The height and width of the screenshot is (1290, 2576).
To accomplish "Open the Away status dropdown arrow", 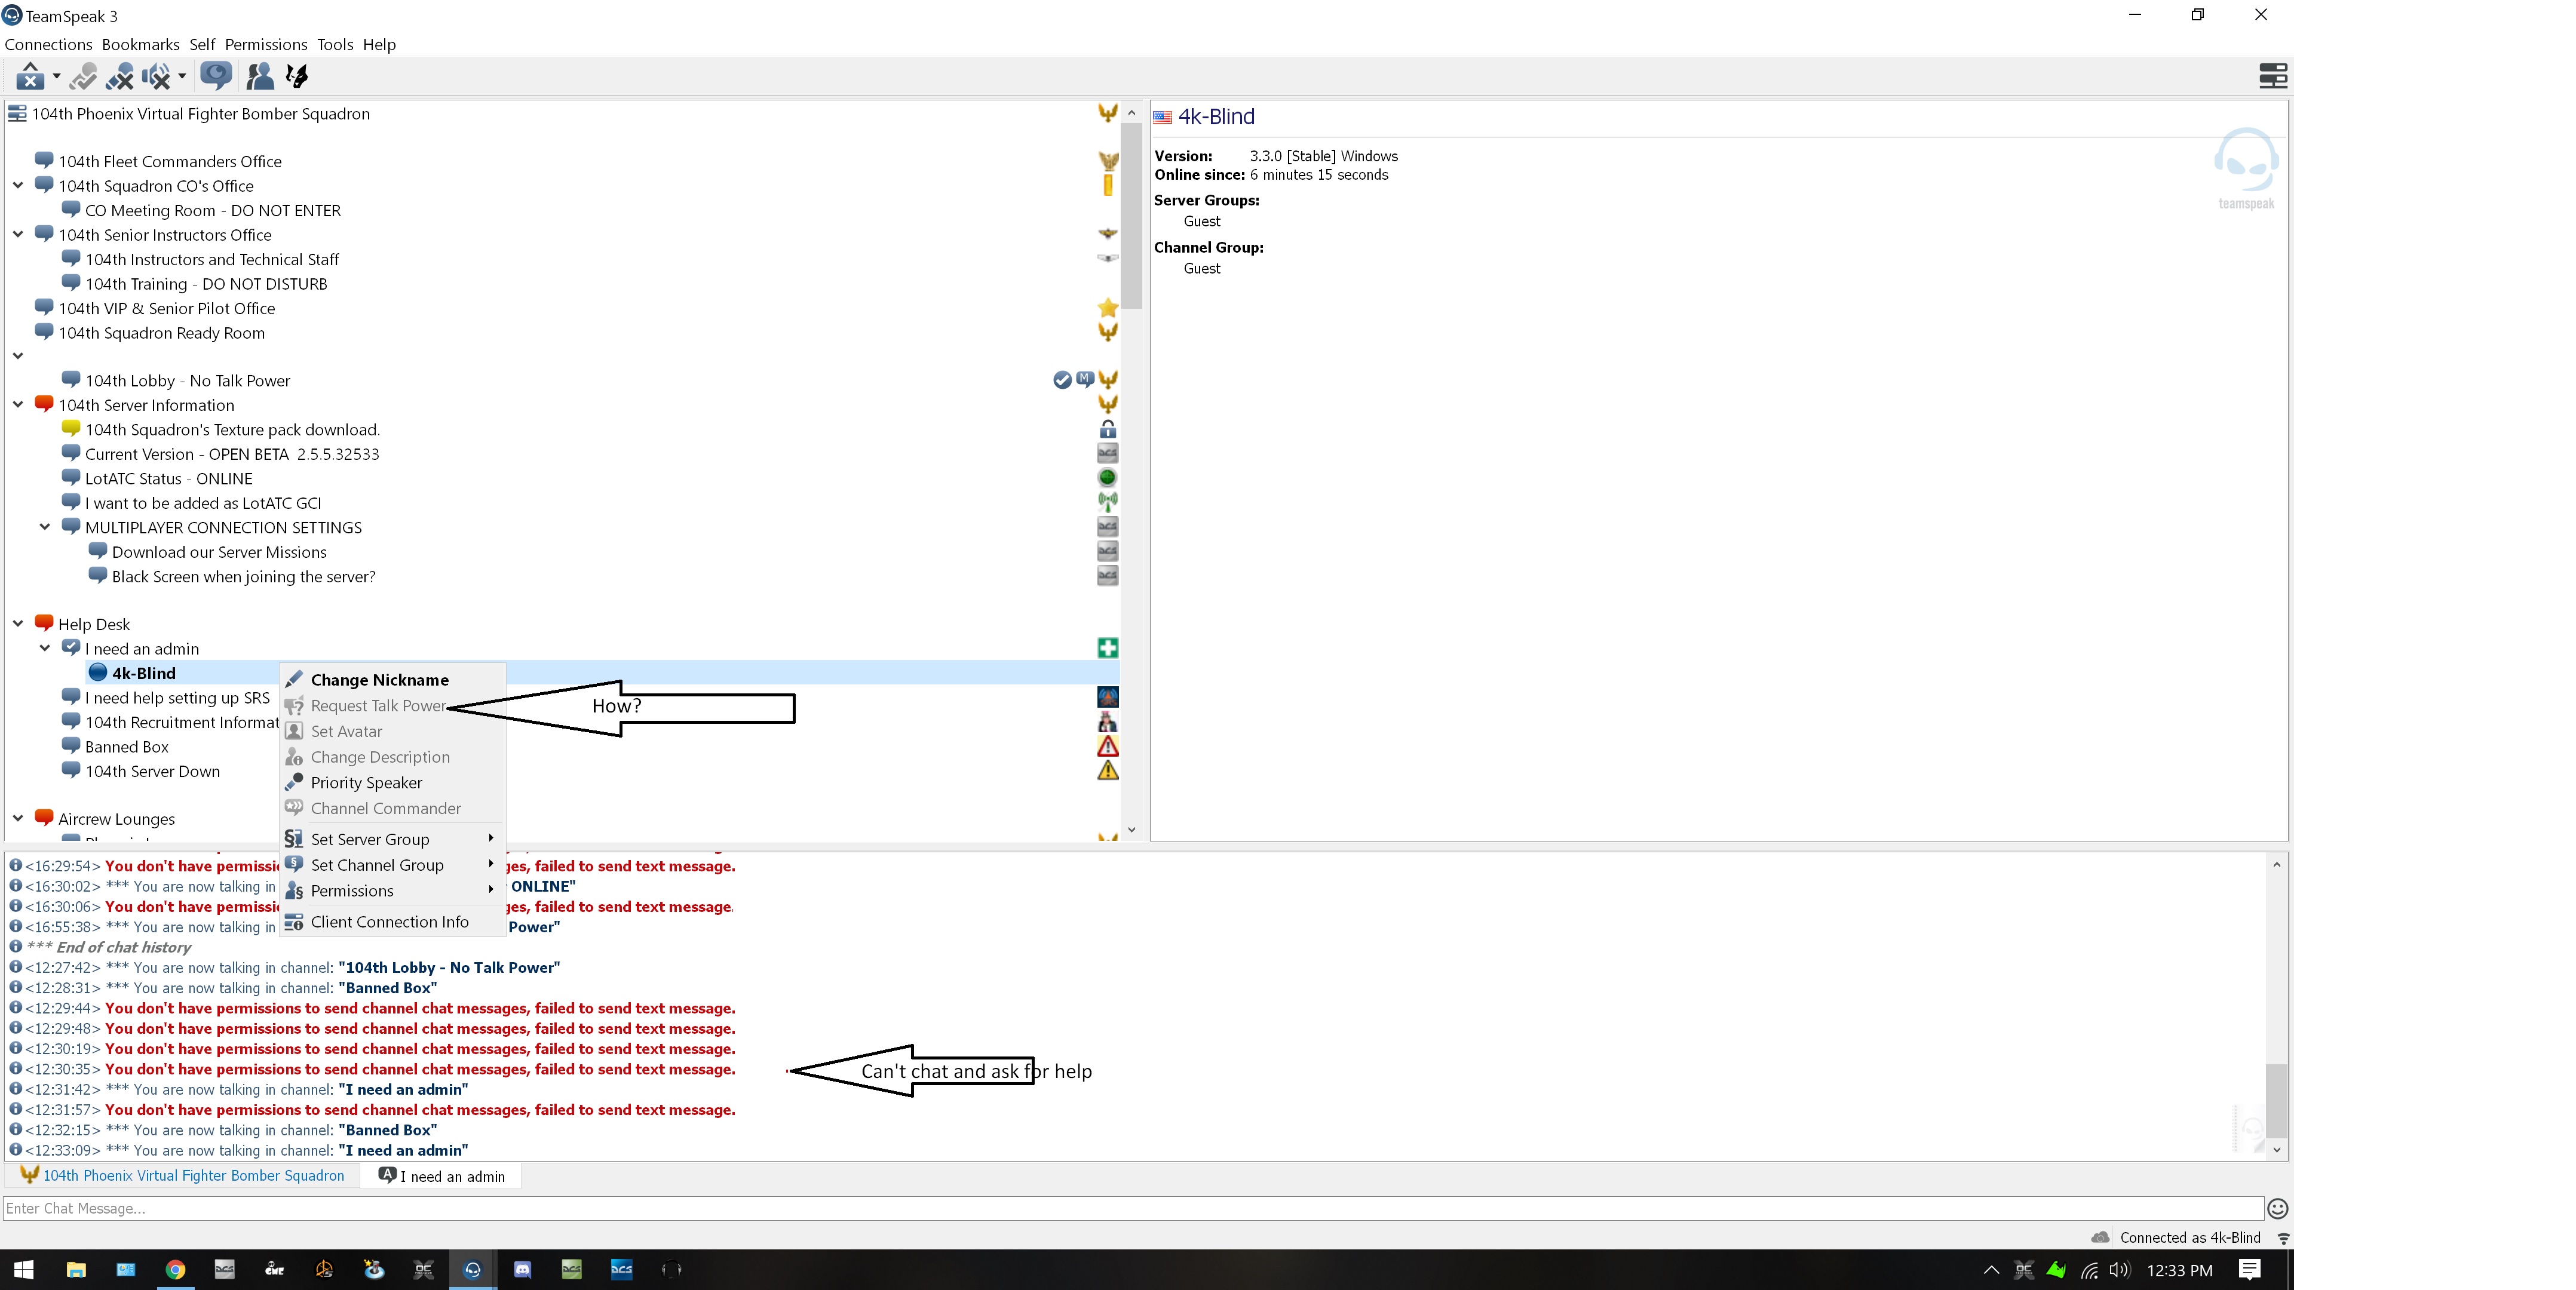I will (57, 76).
